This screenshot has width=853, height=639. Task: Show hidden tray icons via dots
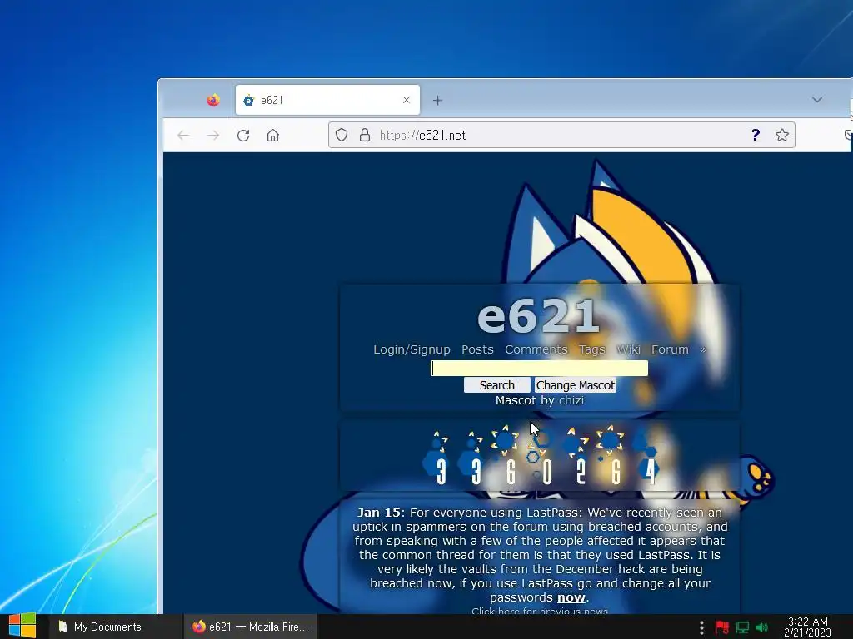(x=701, y=627)
